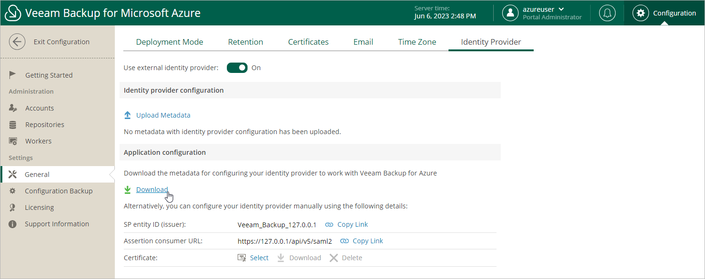Image resolution: width=705 pixels, height=279 pixels.
Task: Click Delete for the certificate
Action: [352, 258]
